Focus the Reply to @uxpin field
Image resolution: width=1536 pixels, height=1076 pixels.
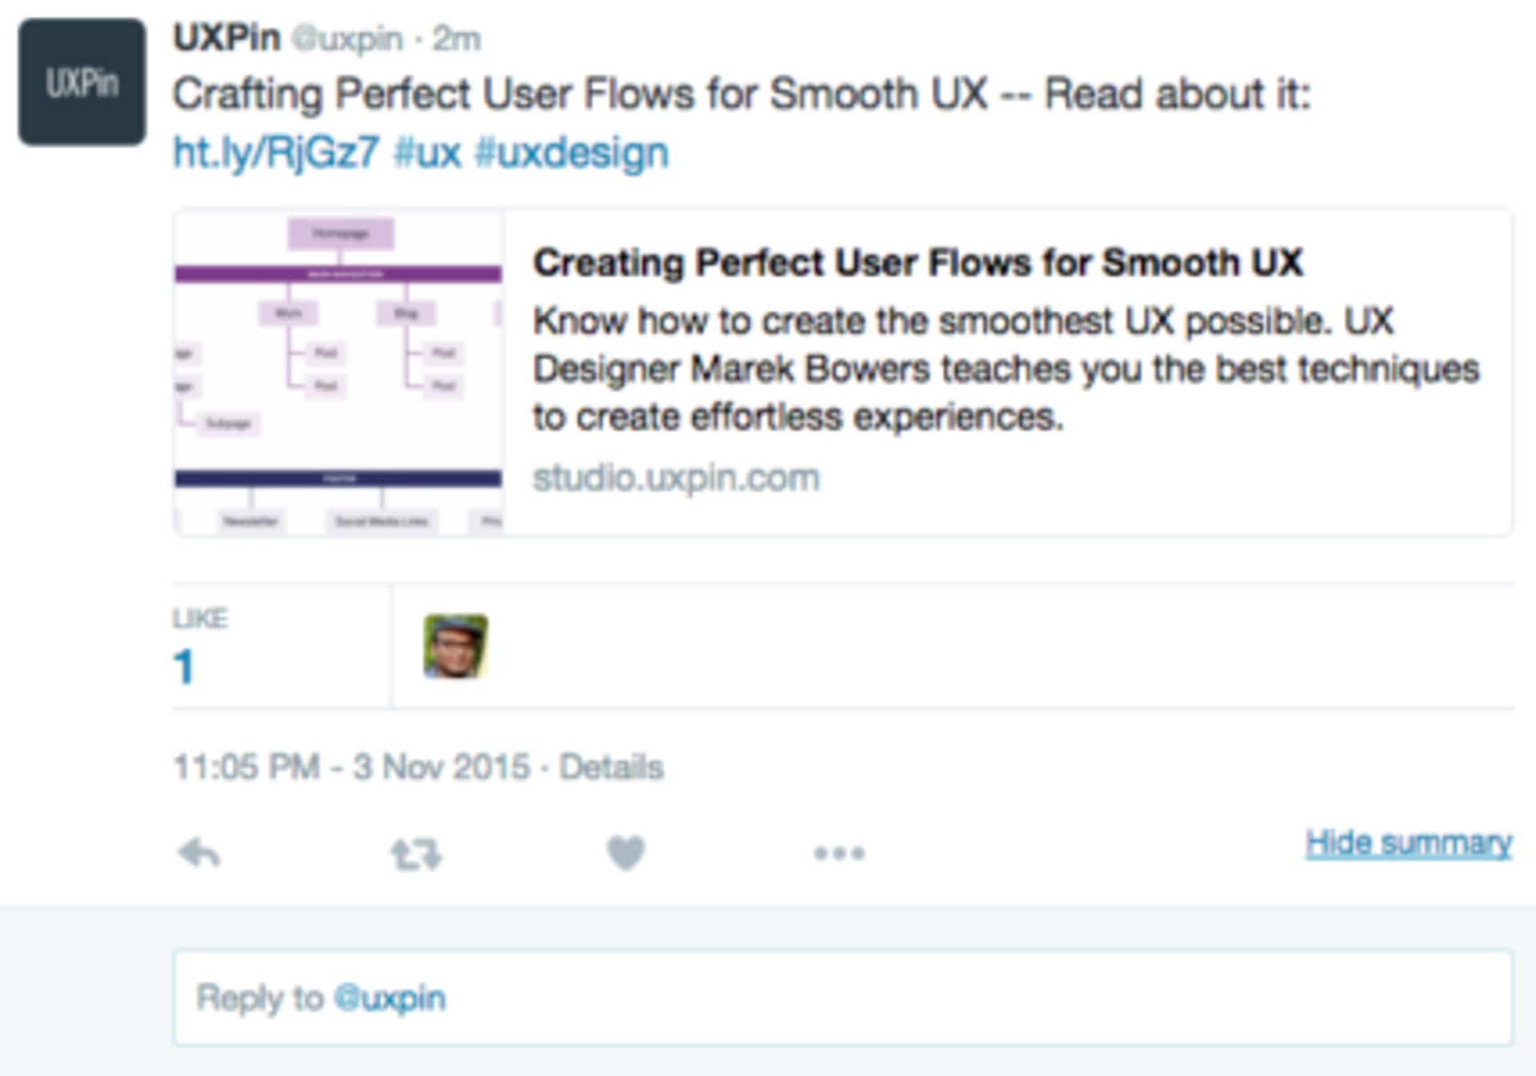(842, 997)
